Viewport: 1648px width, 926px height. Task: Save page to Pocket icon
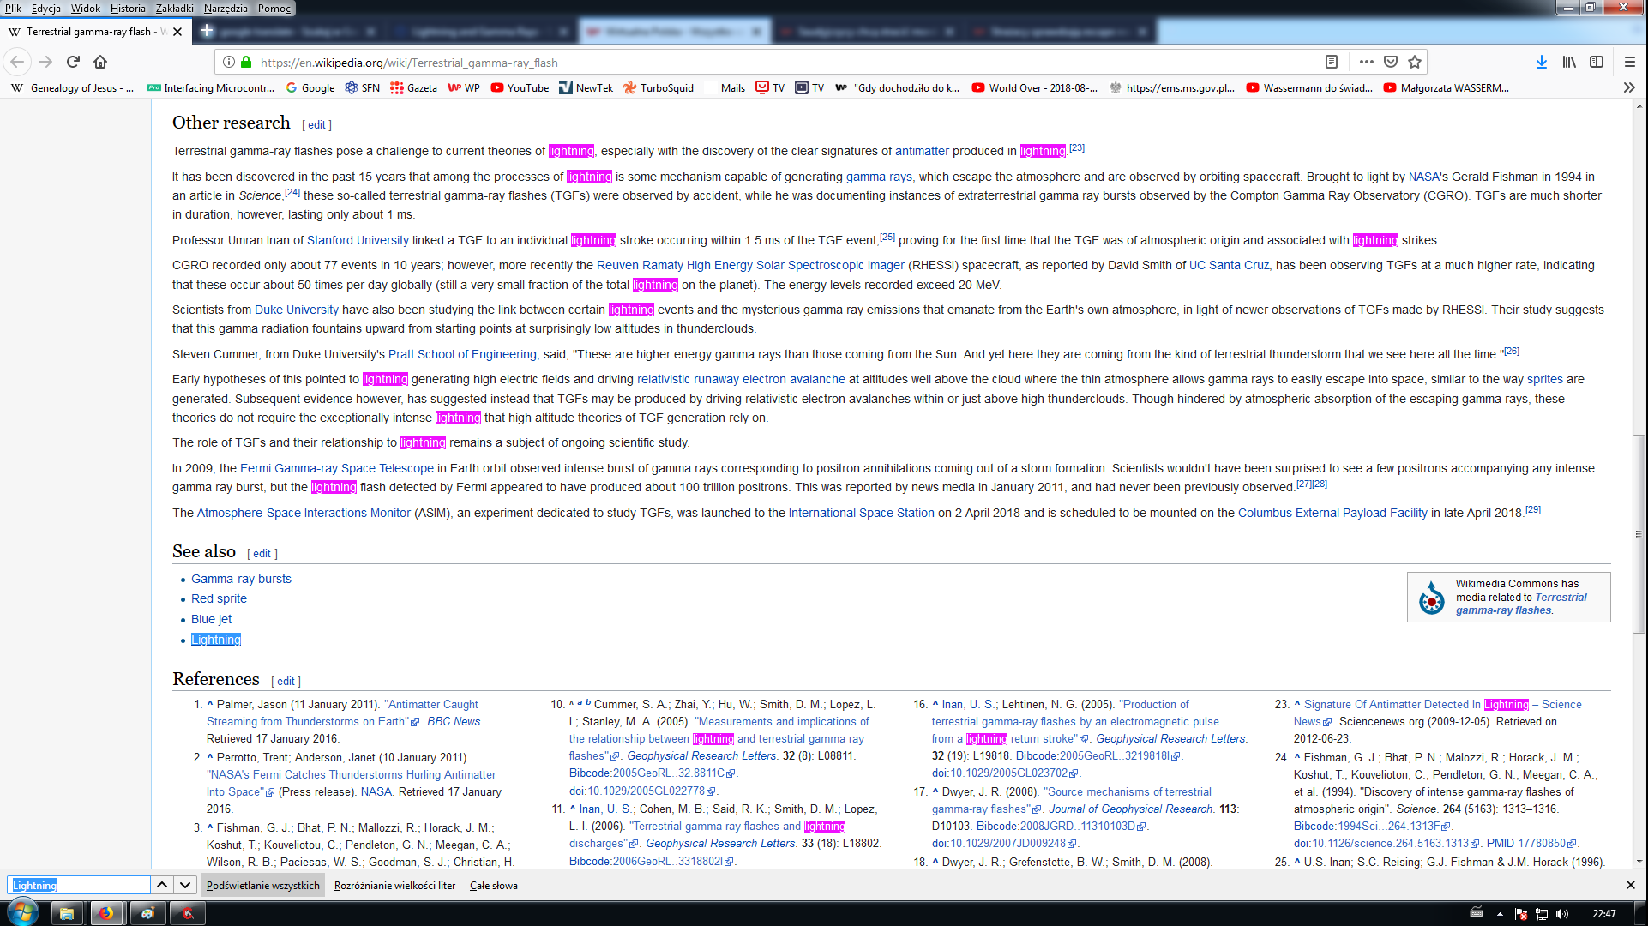point(1391,62)
